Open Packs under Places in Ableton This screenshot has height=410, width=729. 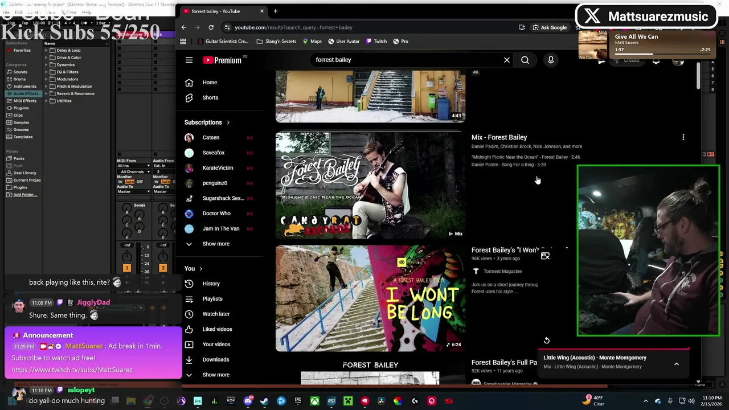[19, 159]
